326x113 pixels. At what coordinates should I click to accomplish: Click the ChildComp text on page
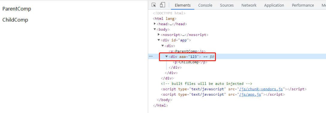click(15, 20)
